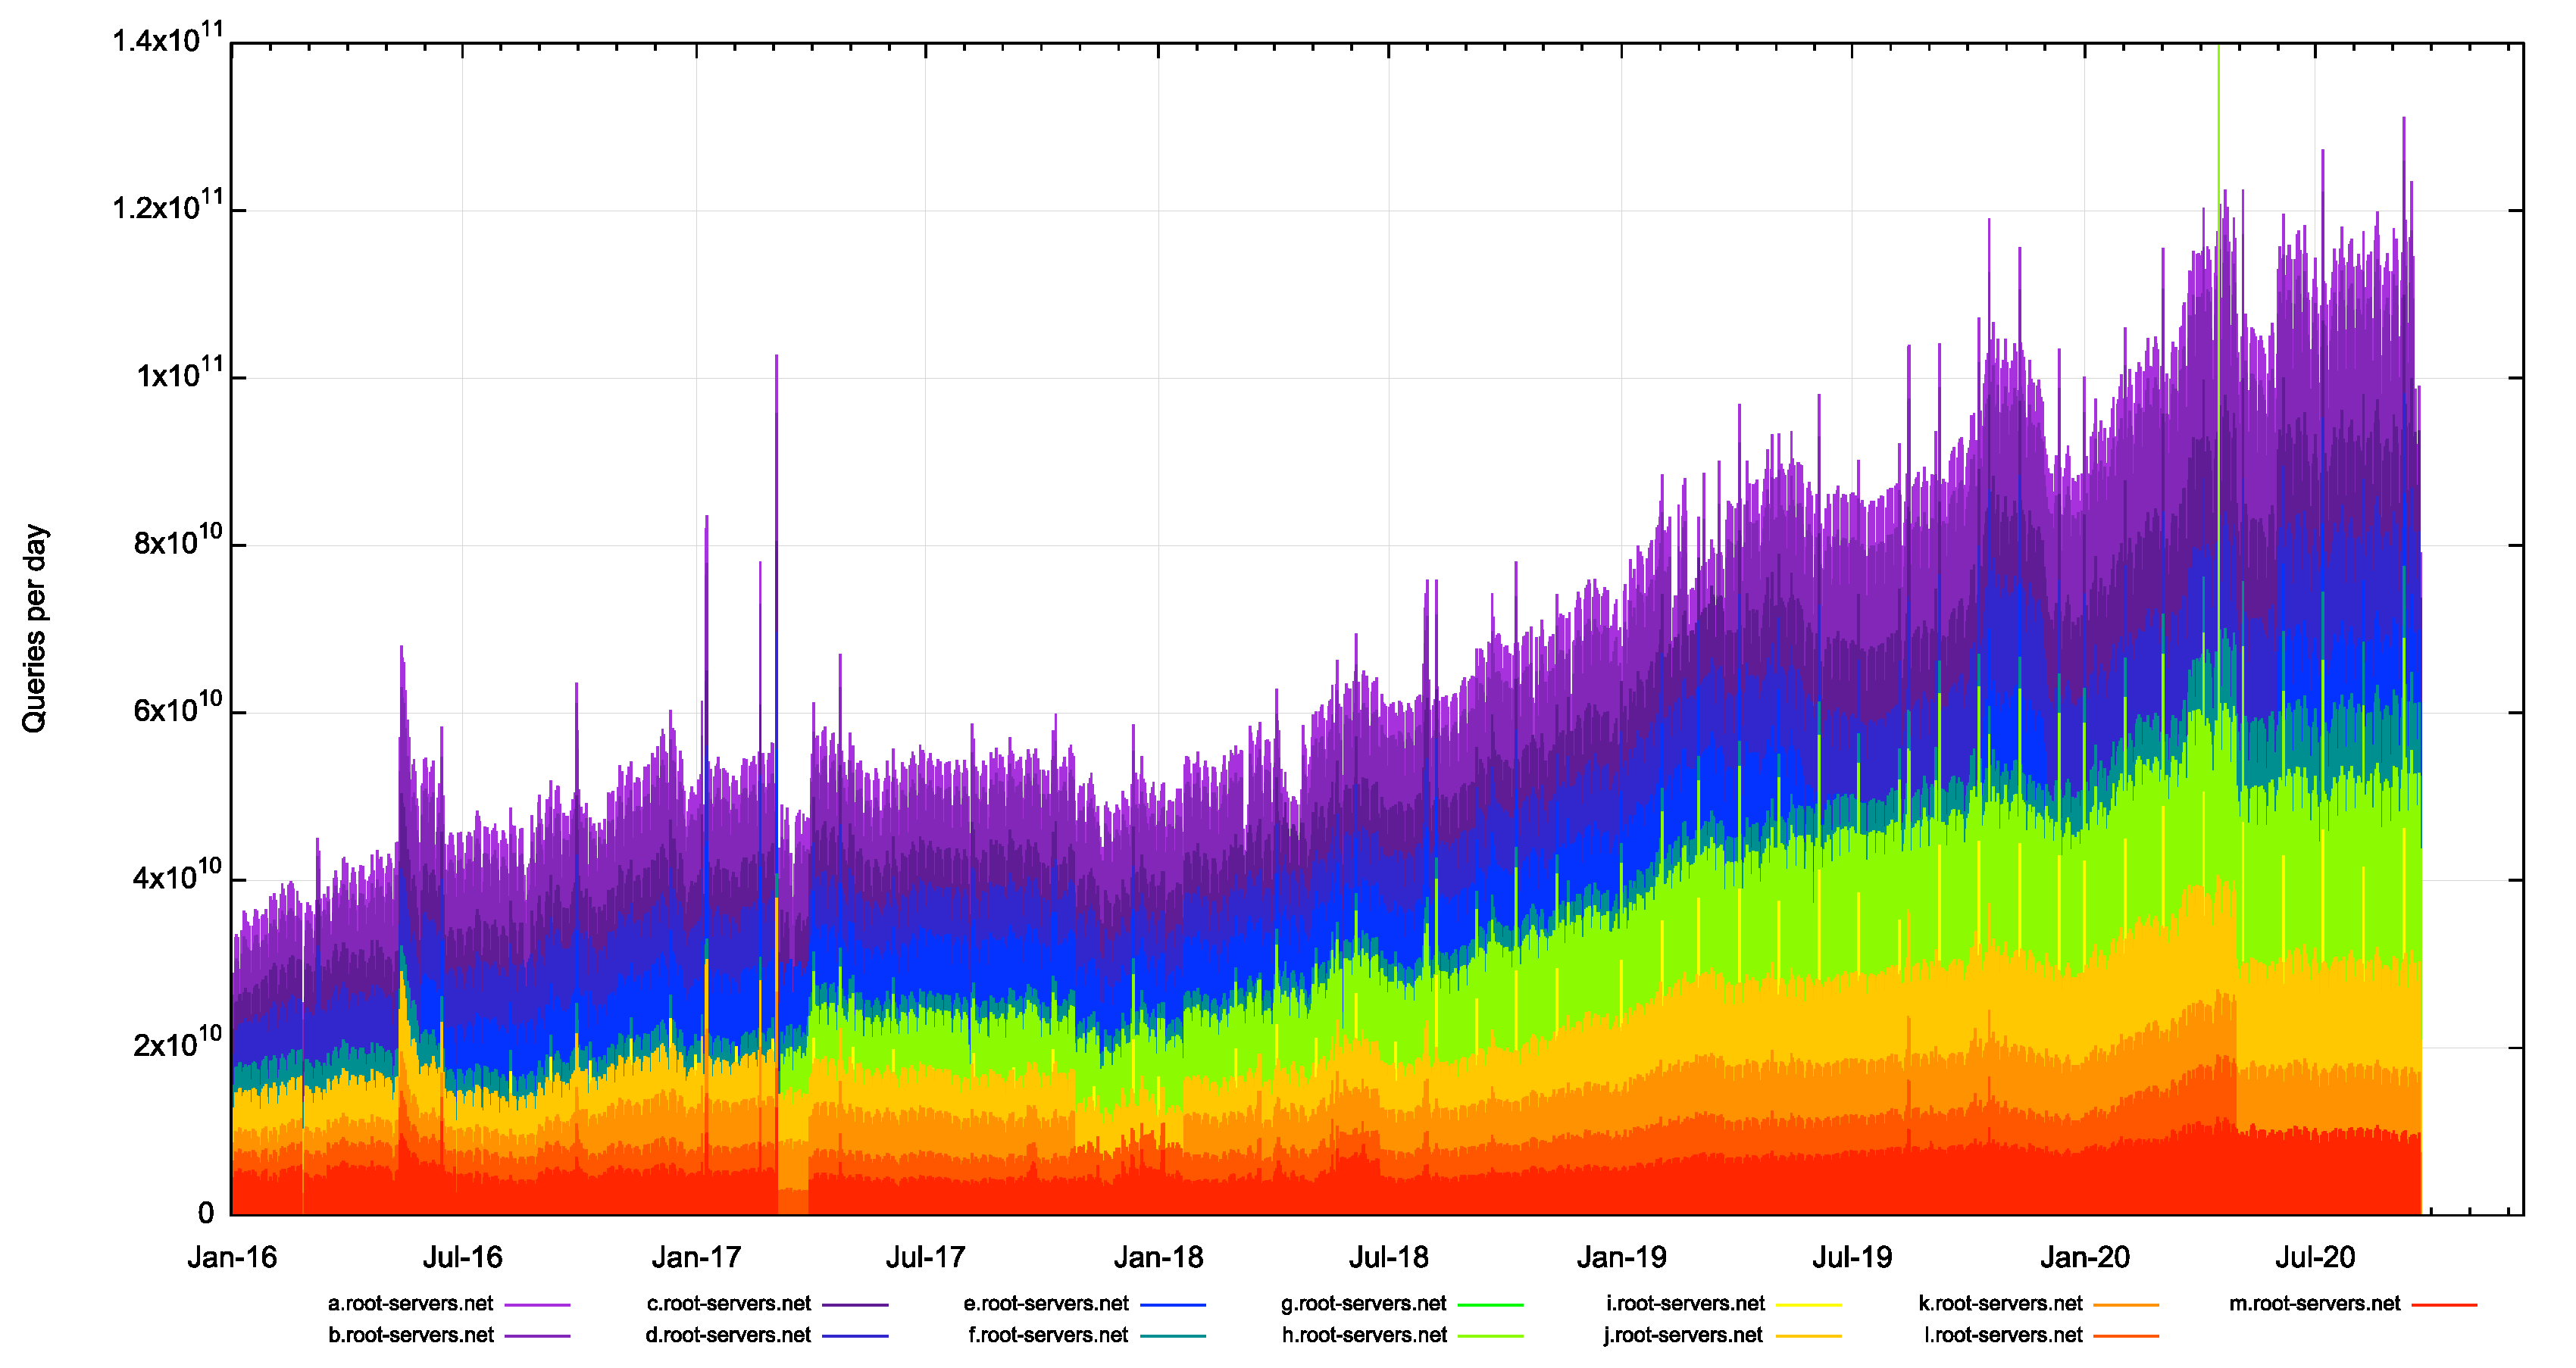Click the g.root-servers.net green legend line
2576x1368 pixels.
click(1490, 1304)
